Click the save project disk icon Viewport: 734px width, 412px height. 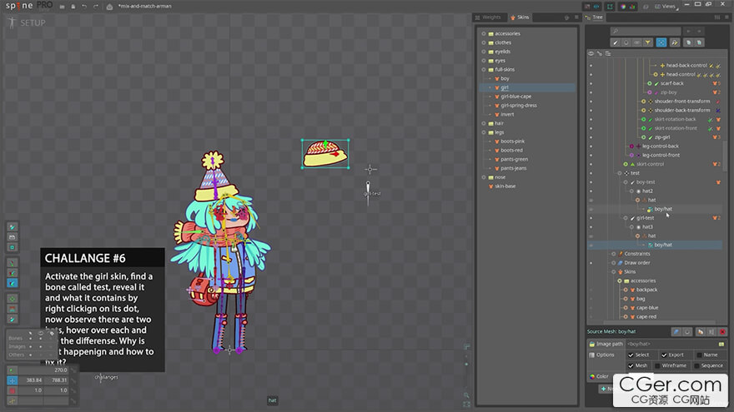(x=73, y=7)
